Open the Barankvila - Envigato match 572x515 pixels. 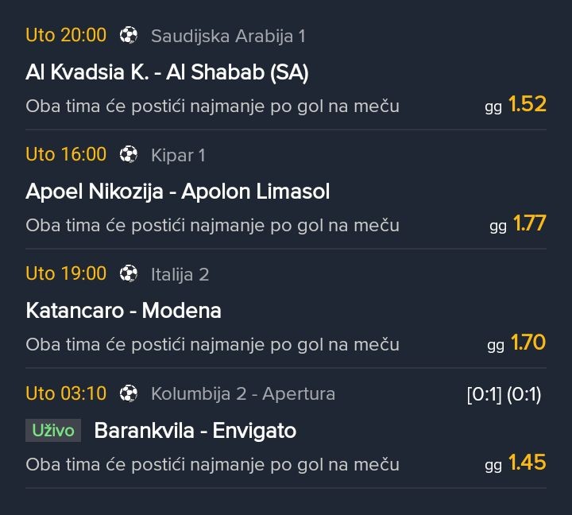tap(195, 431)
